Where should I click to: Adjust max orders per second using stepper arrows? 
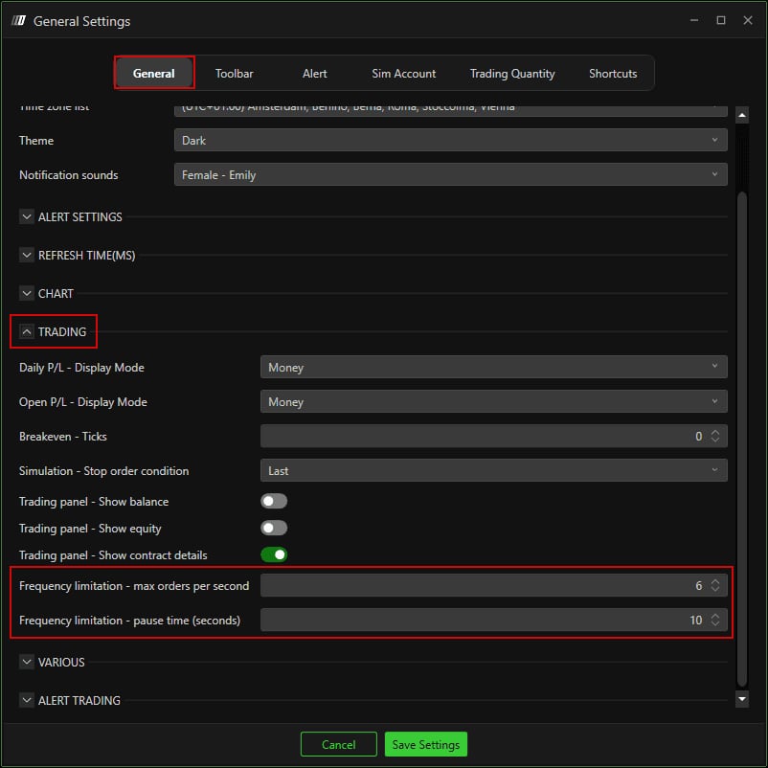point(715,585)
